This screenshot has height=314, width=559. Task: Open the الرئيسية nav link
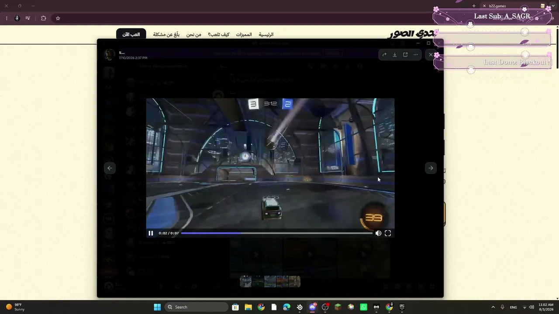(266, 34)
